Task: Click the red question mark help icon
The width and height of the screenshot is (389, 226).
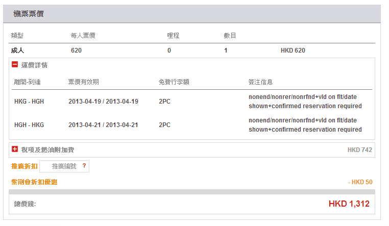Action: (84, 166)
